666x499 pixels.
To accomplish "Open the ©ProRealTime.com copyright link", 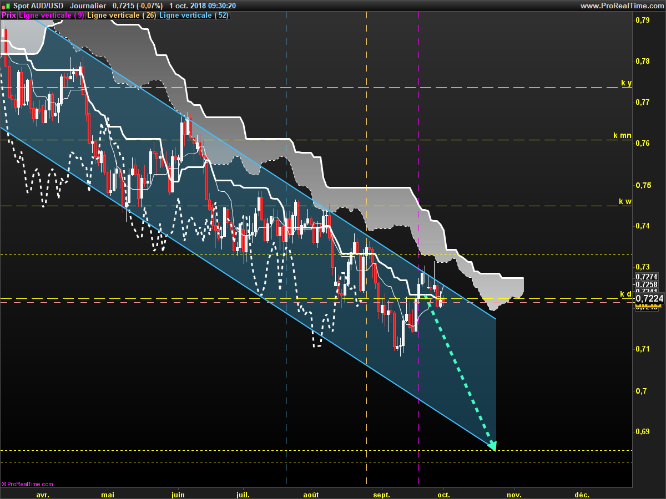I will (28, 484).
